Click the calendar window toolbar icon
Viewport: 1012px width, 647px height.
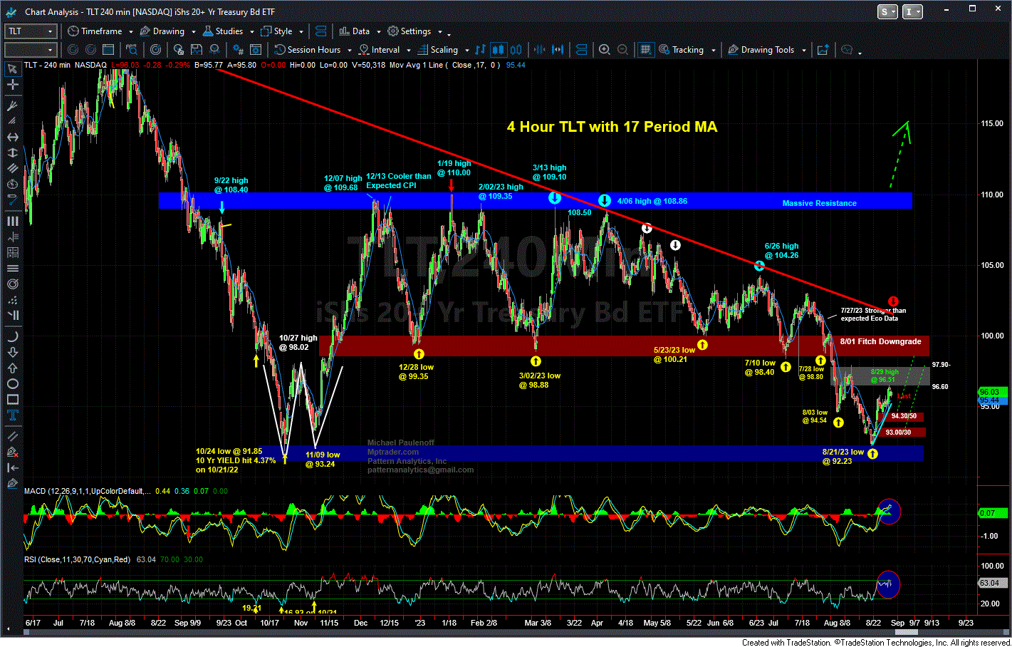(x=108, y=50)
